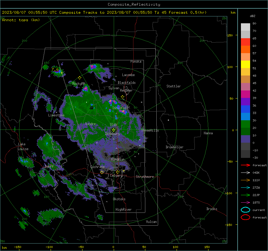268x251 pixels.
Task: Click the Banff city label
Action: (49, 166)
